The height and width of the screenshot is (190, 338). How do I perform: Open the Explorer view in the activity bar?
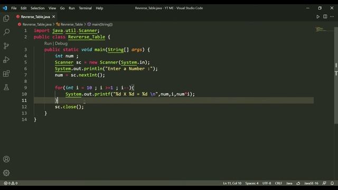pos(6,18)
